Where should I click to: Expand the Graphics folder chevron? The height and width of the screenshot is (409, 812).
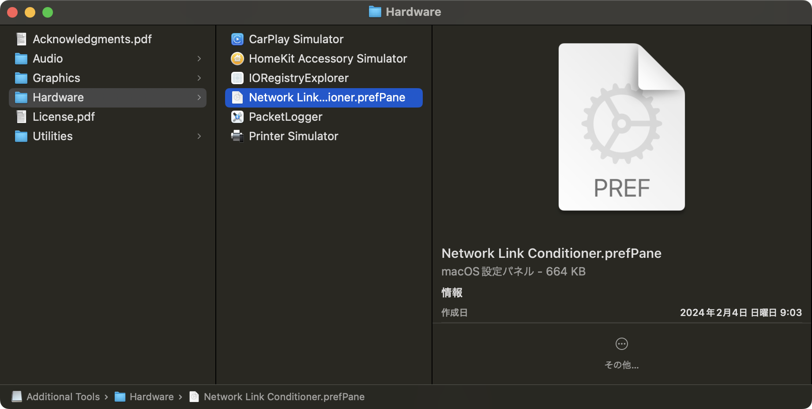click(x=199, y=78)
